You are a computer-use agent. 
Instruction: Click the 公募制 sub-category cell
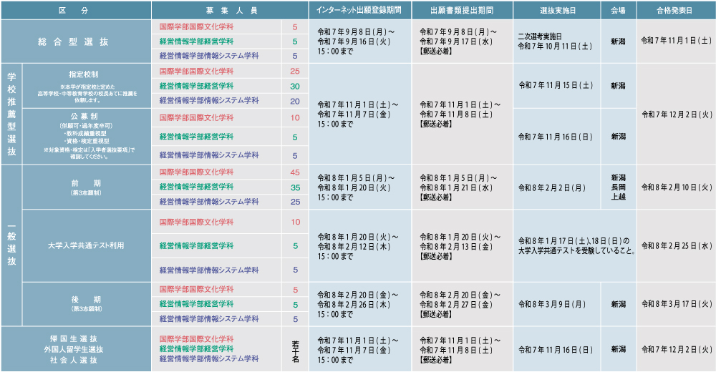tap(87, 135)
